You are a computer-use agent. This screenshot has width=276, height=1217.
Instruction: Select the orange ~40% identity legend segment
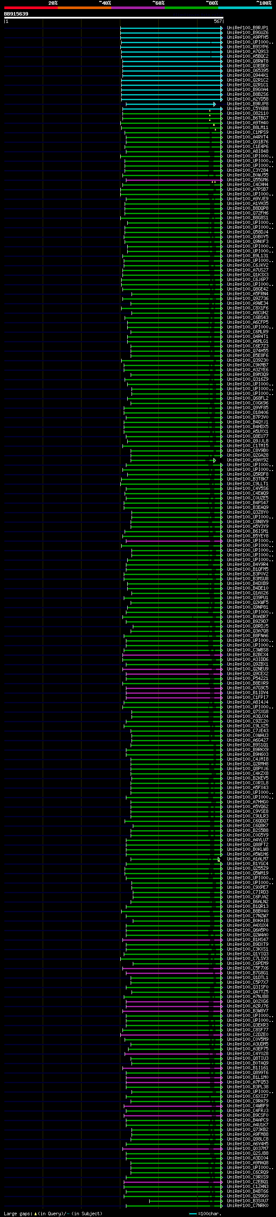click(x=85, y=8)
